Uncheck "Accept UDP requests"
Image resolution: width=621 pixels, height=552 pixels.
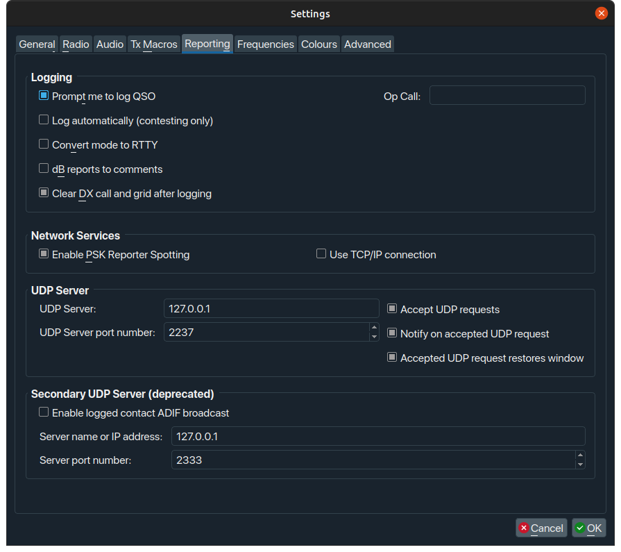pyautogui.click(x=392, y=308)
